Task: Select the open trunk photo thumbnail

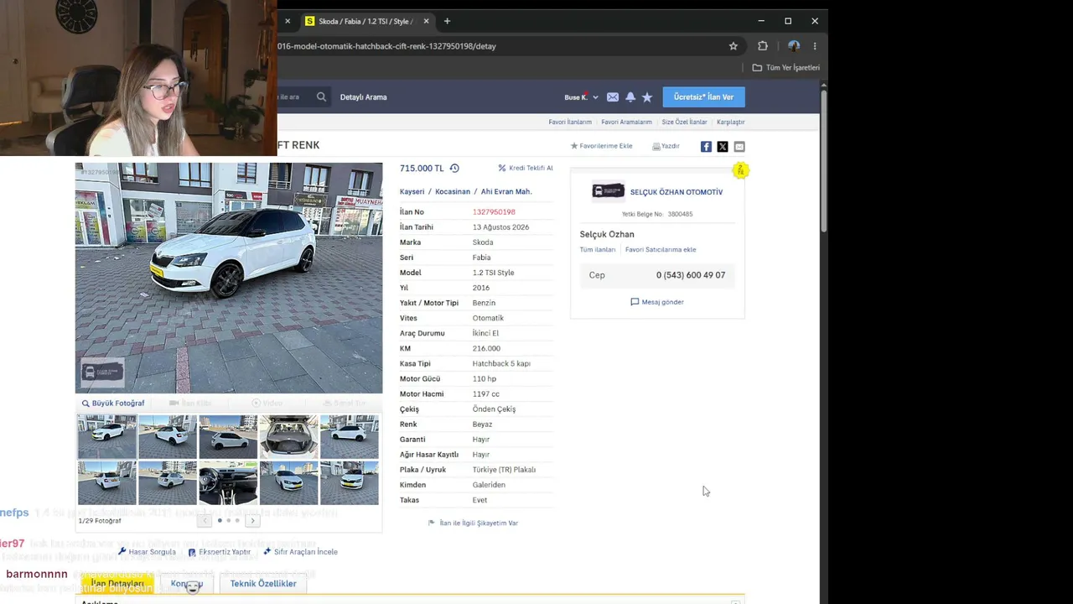Action: pos(288,437)
